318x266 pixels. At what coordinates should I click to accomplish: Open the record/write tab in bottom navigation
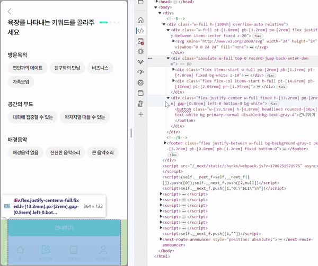tap(46, 252)
